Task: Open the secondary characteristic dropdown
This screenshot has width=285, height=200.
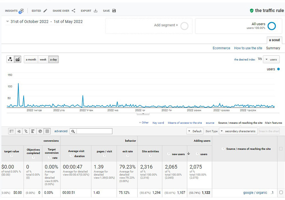Action: 237,131
